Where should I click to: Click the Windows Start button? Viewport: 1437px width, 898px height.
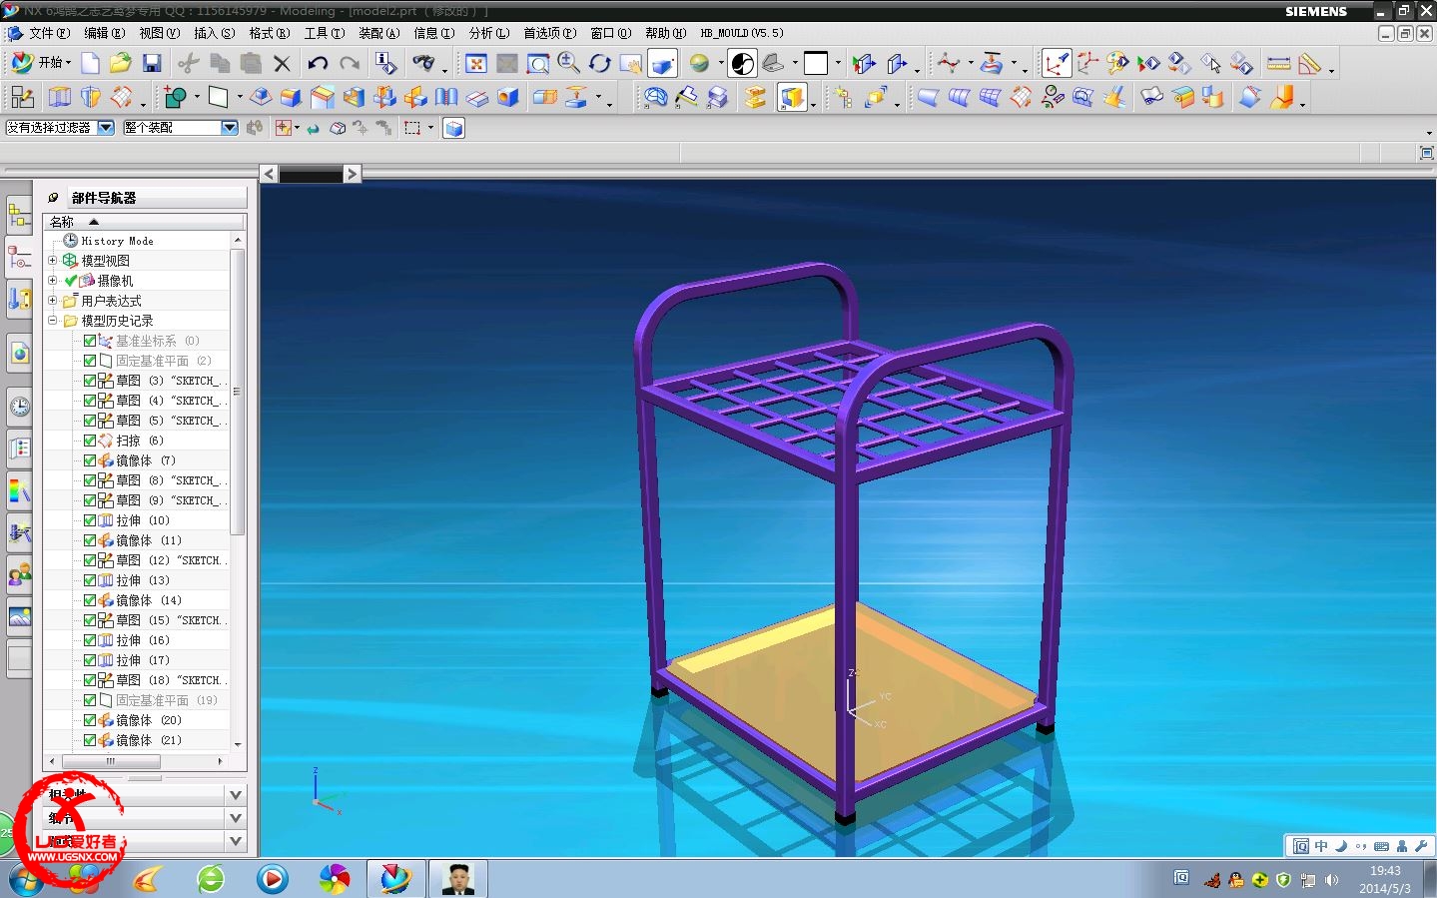(x=27, y=880)
